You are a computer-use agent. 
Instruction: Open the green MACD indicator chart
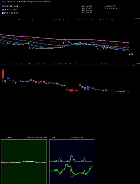pyautogui.click(x=24, y=162)
